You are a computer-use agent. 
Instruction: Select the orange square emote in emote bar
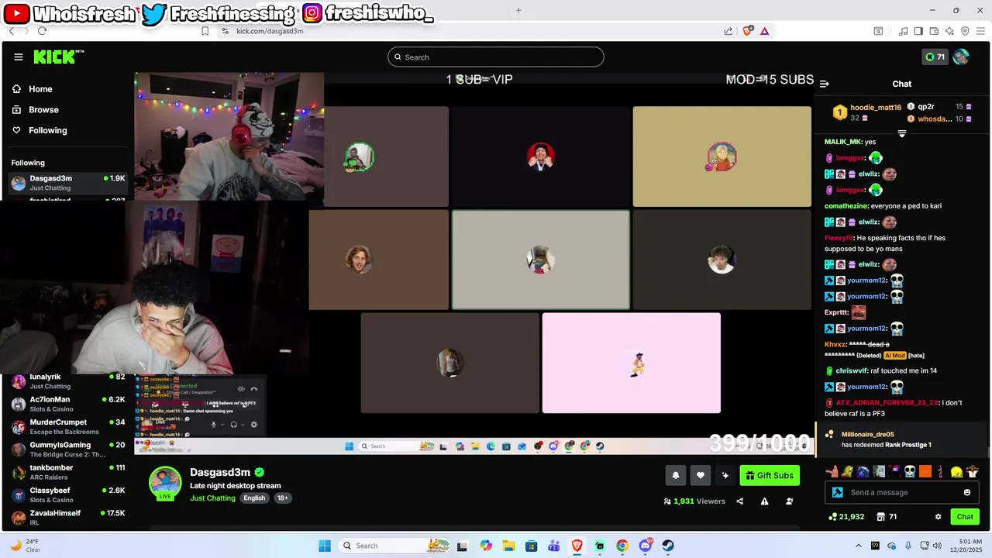pos(925,471)
